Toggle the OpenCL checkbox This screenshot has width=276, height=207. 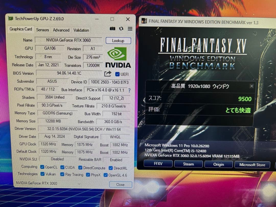(42, 167)
